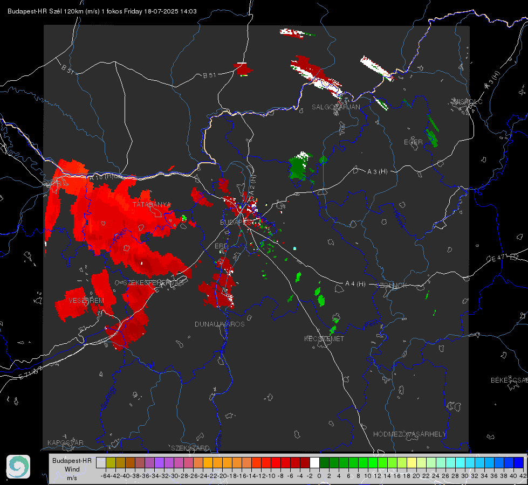The height and width of the screenshot is (485, 528).
Task: Click the ERD town label
Action: tap(221, 246)
